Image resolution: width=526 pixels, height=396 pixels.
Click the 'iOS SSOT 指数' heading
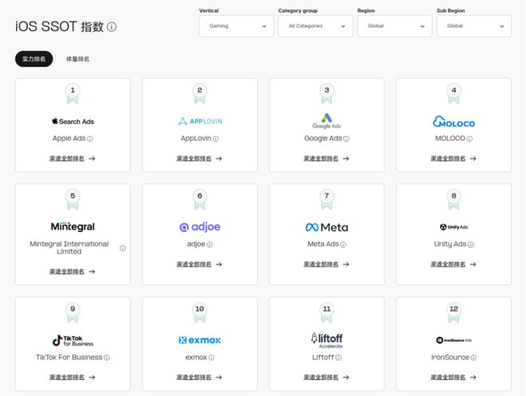click(60, 26)
